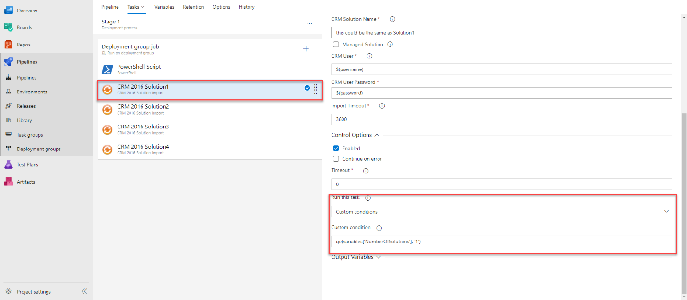Click the Library books icon
The height and width of the screenshot is (300, 687).
8,120
